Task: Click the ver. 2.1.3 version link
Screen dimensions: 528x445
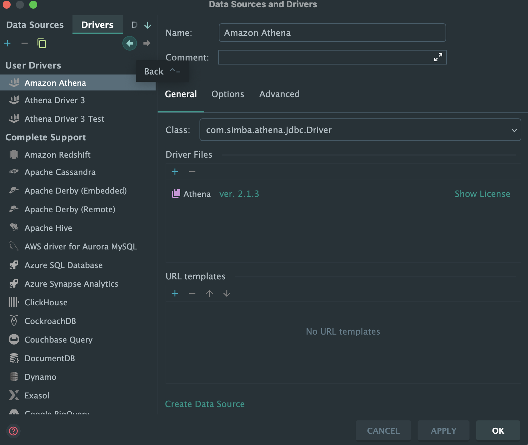Action: pos(239,194)
